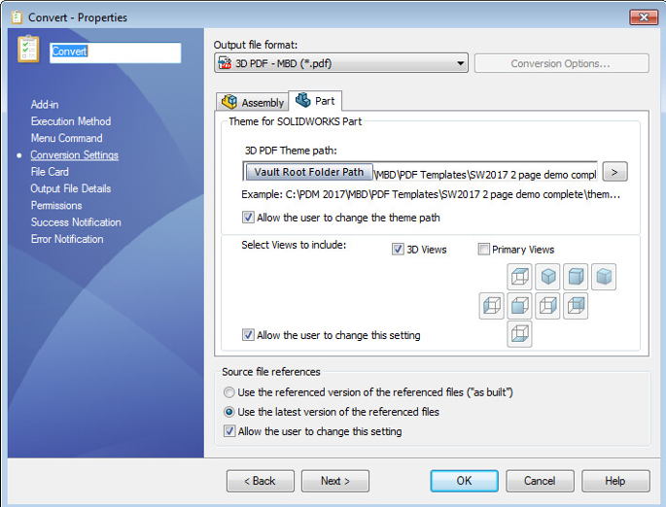Switch to the Part tab
The width and height of the screenshot is (666, 507).
pos(315,101)
